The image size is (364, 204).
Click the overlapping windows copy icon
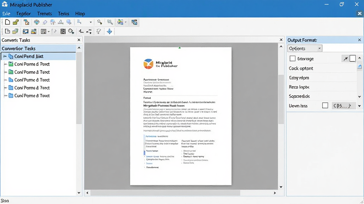coord(26,22)
